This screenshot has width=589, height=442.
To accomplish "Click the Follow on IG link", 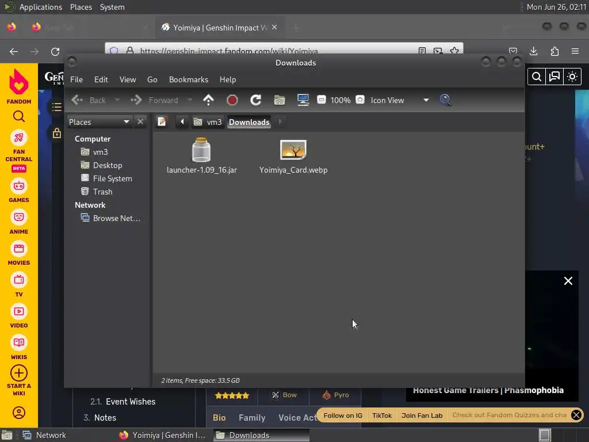I will tap(343, 416).
